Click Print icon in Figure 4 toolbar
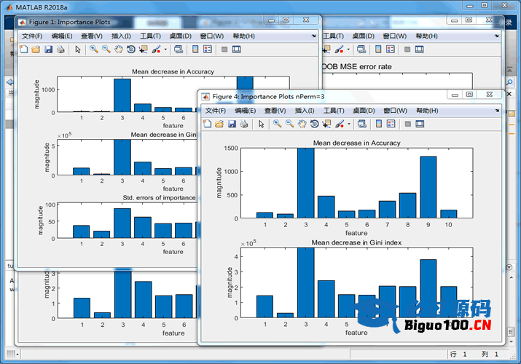Viewport: 521px width, 364px height. coord(244,124)
